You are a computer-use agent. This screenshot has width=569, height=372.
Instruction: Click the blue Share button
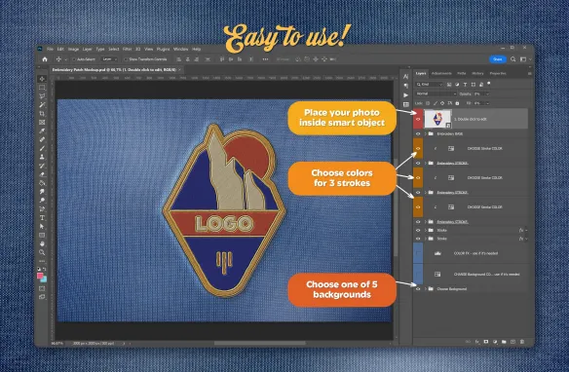(x=498, y=59)
